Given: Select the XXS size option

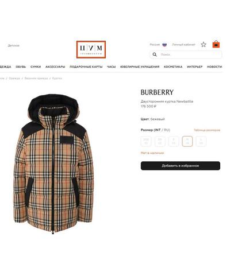Looking at the screenshot, I should click(146, 141).
